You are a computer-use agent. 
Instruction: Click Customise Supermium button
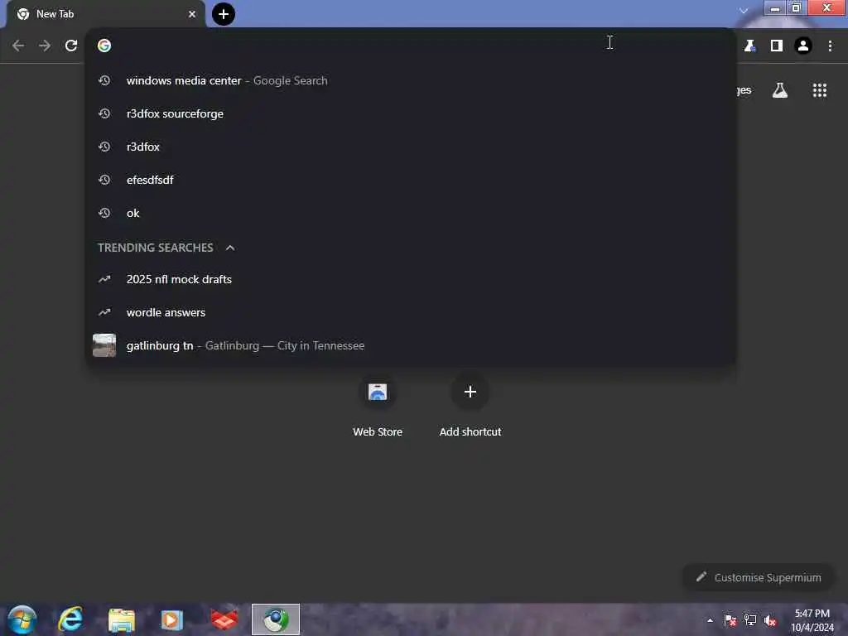pyautogui.click(x=759, y=577)
